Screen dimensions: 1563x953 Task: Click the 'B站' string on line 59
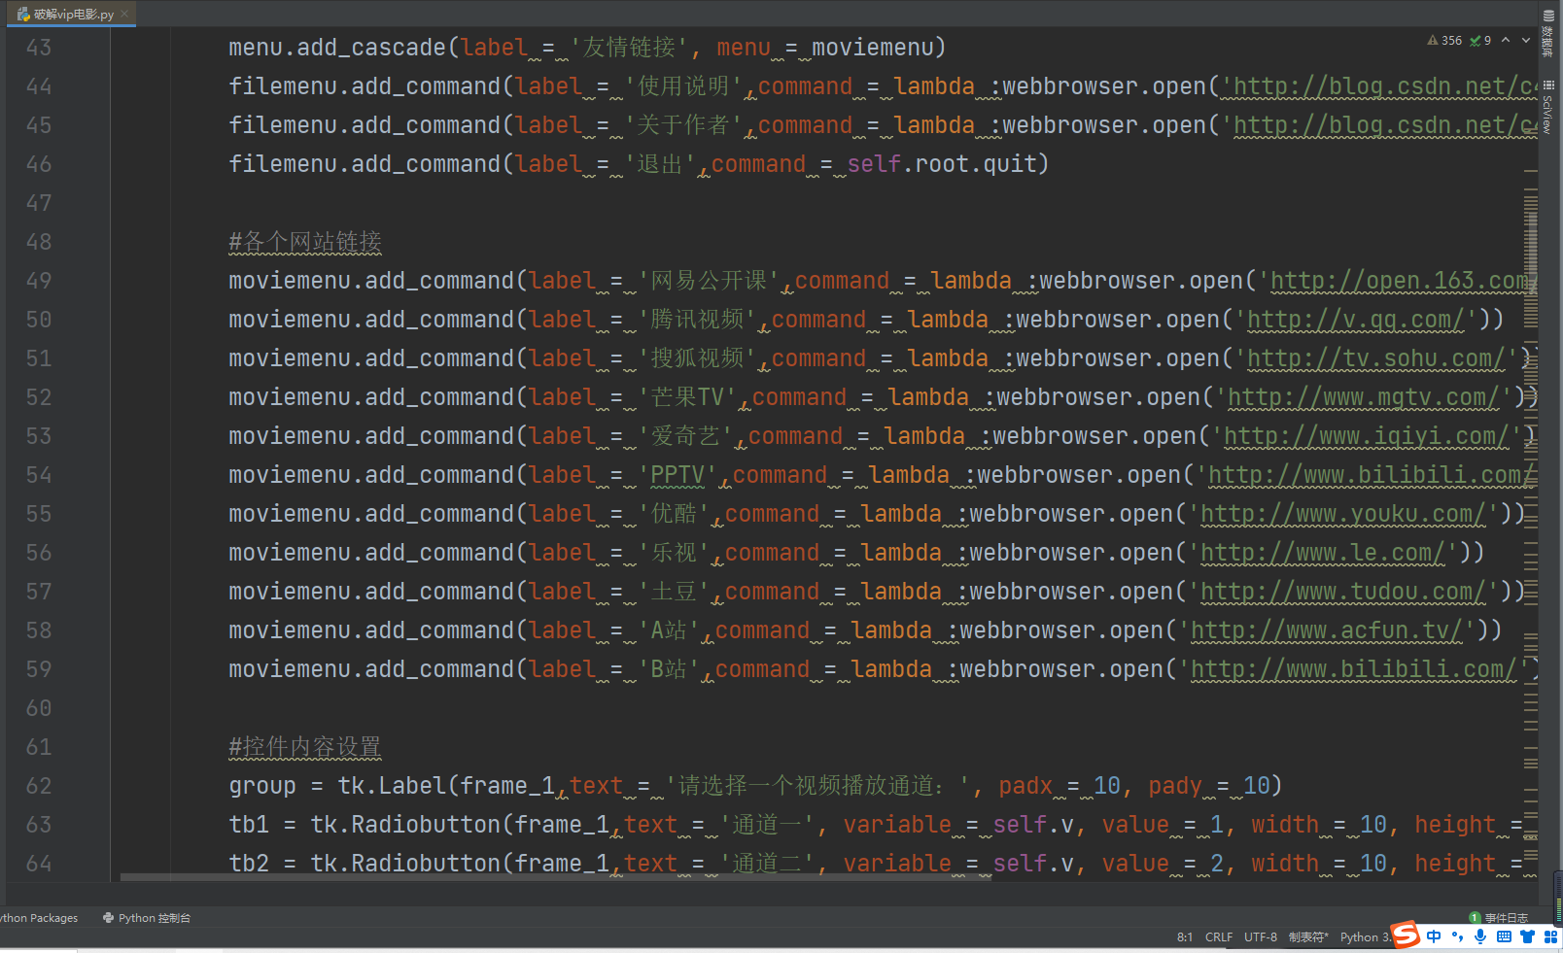point(669,669)
